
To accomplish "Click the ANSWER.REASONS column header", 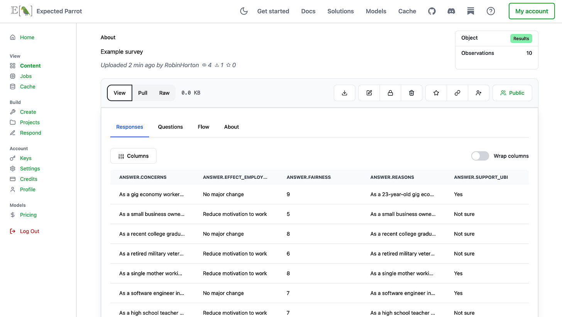I will pyautogui.click(x=392, y=177).
